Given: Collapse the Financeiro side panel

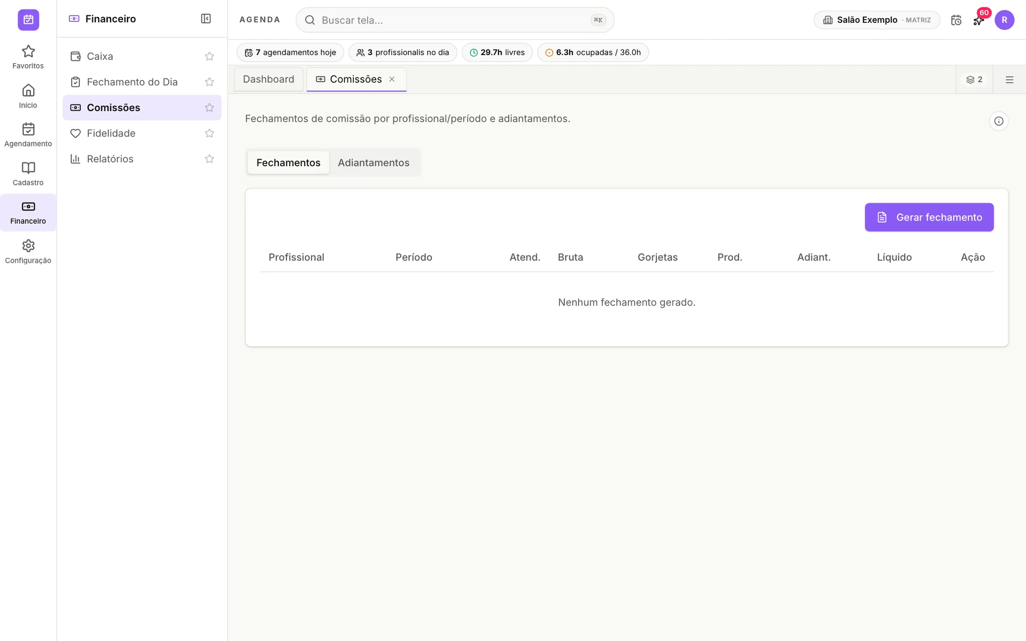Looking at the screenshot, I should [206, 19].
